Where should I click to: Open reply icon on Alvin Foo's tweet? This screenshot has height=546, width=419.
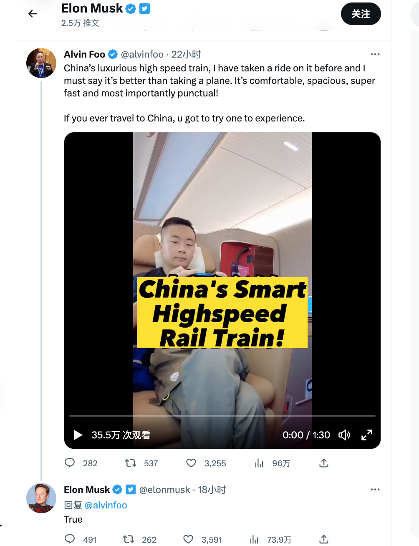[70, 463]
